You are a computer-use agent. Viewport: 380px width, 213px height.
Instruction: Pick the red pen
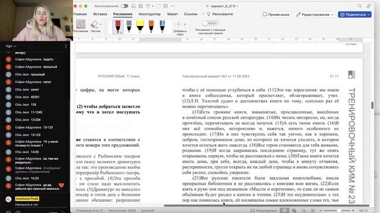point(118,27)
